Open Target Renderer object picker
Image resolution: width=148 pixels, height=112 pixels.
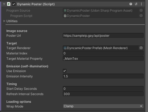141,48
